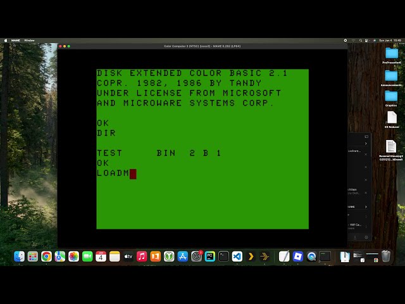Open the Window menu
The width and height of the screenshot is (405, 304).
coord(29,41)
